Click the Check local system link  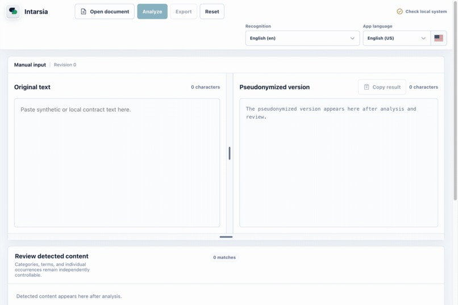point(422,11)
